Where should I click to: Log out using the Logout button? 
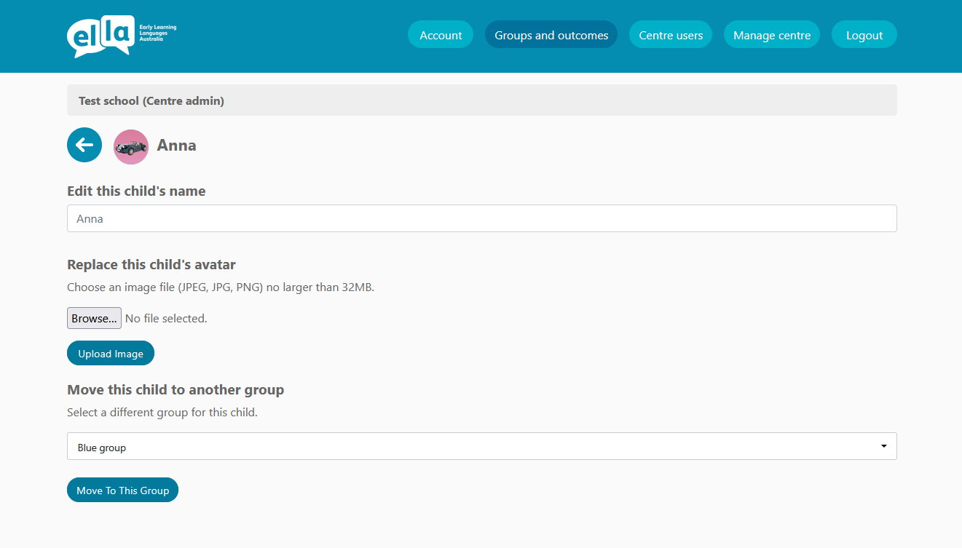pyautogui.click(x=864, y=35)
